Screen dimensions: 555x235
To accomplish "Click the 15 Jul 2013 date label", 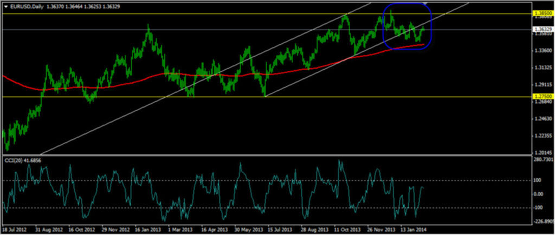I will 281,230.
